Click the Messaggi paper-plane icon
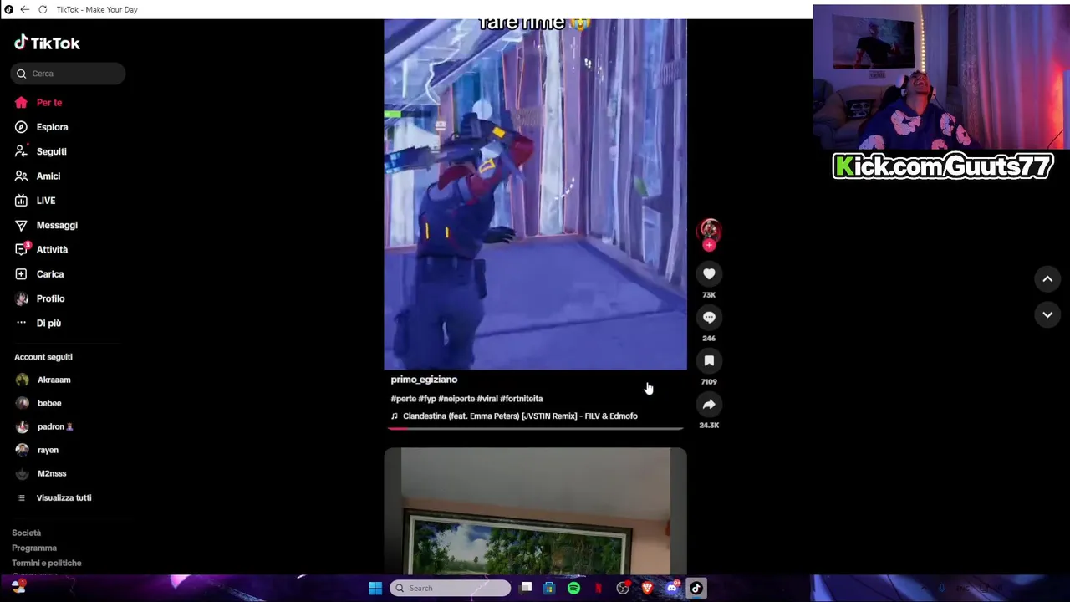The height and width of the screenshot is (602, 1070). (x=21, y=225)
